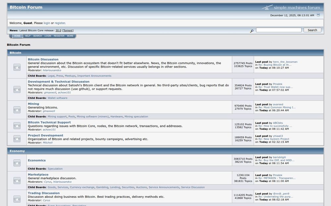
Task: Open the Lending child board
Action: point(115,187)
